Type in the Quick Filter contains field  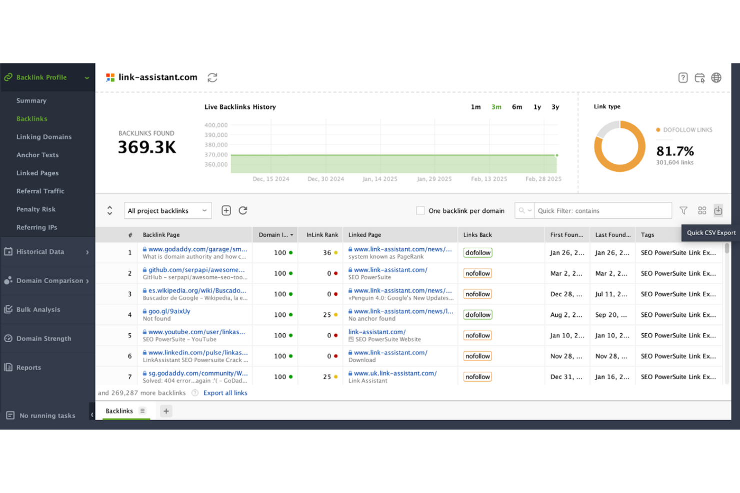[600, 210]
